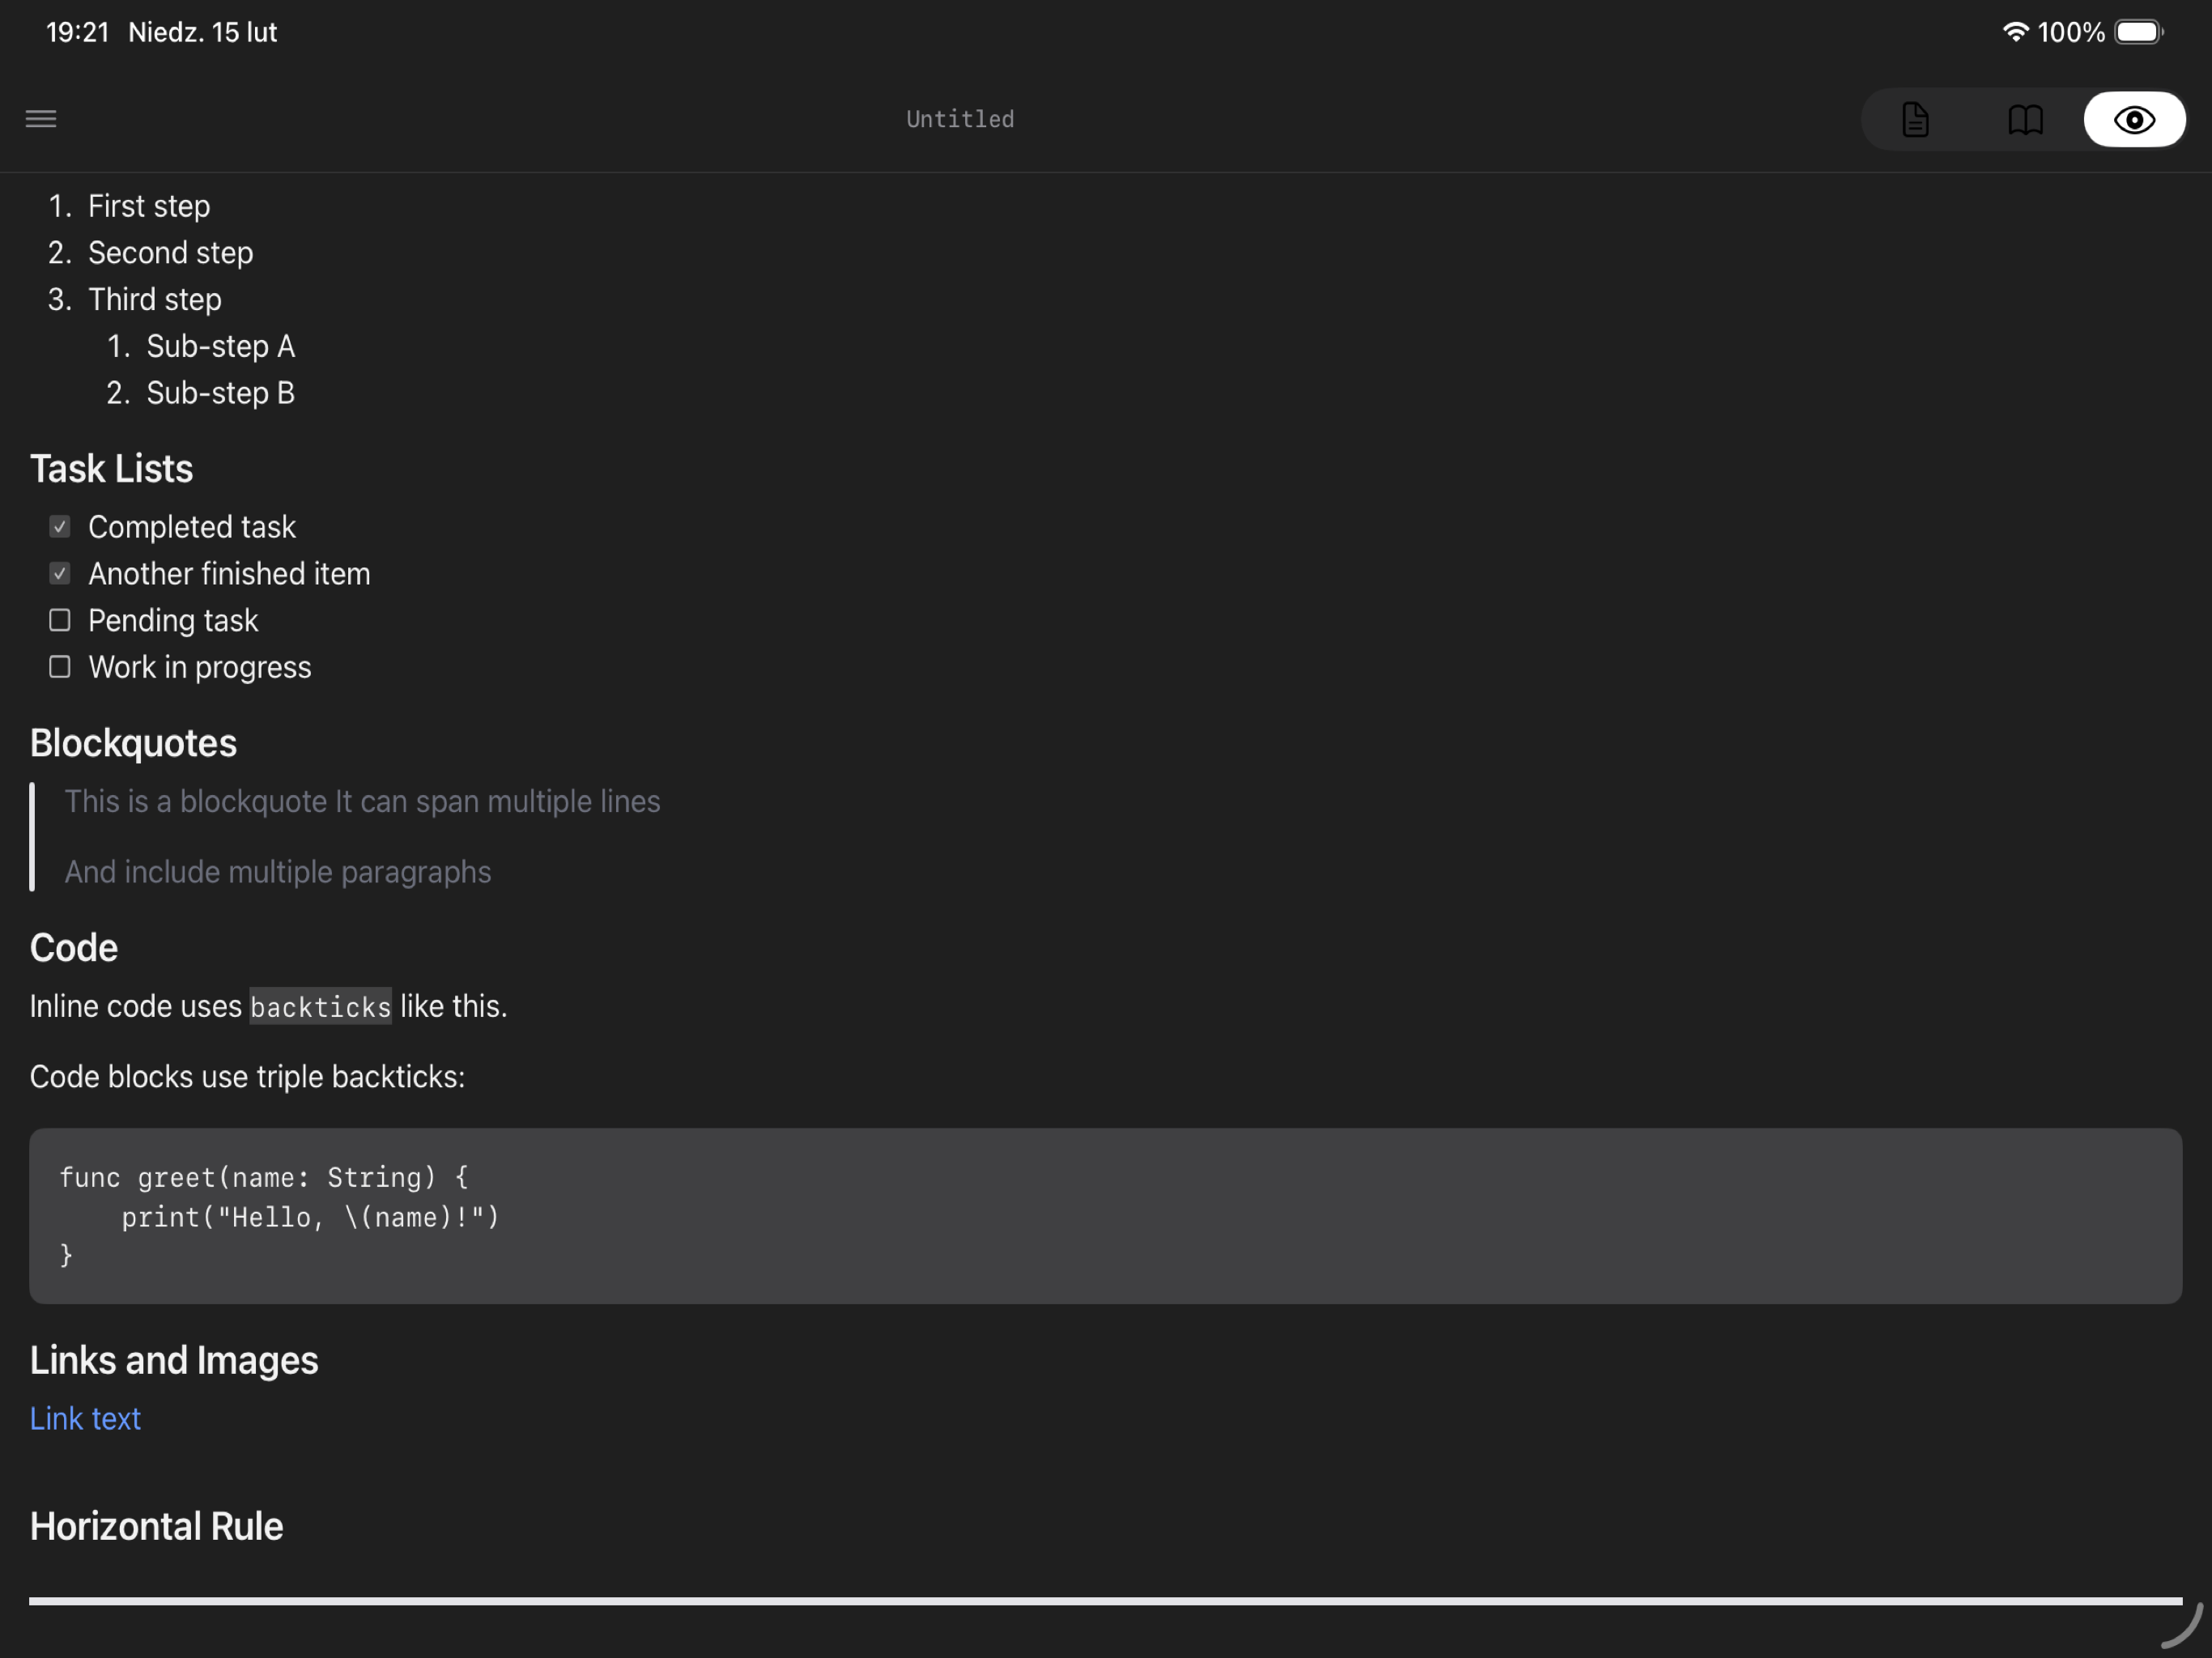This screenshot has height=1658, width=2212.
Task: Click the 100% battery percentage
Action: (2071, 32)
